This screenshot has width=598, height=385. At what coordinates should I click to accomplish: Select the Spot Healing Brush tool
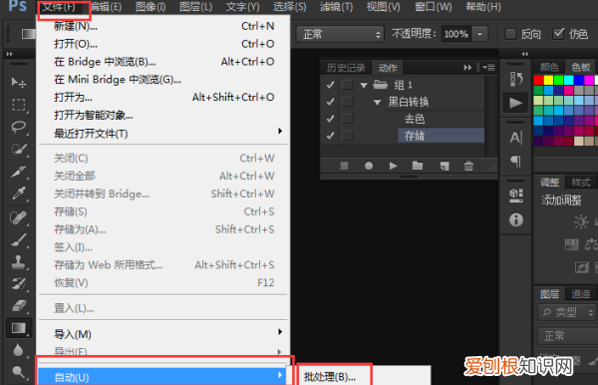(18, 217)
